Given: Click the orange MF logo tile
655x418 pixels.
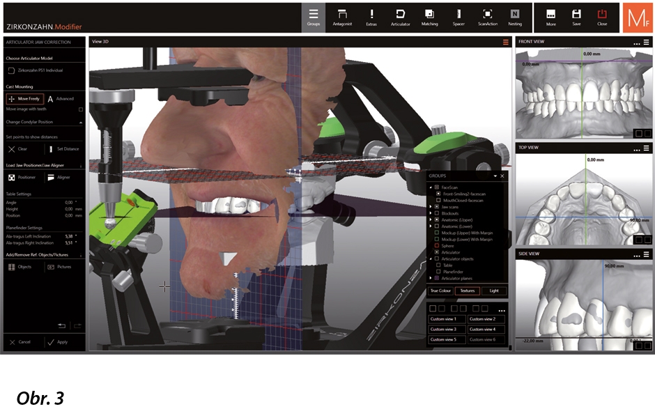Looking at the screenshot, I should click(x=638, y=17).
